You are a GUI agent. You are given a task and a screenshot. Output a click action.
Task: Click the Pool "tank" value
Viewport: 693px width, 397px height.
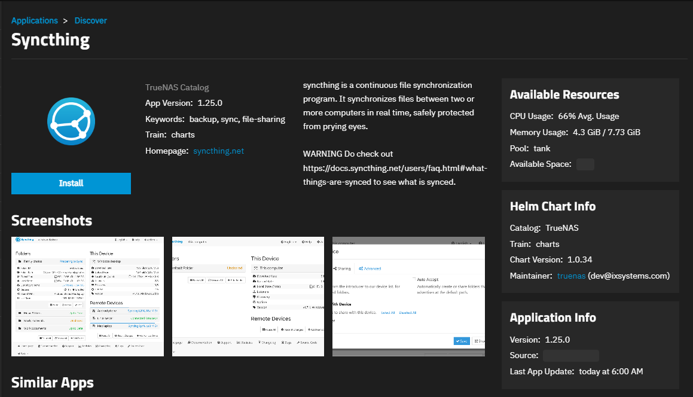click(x=542, y=148)
